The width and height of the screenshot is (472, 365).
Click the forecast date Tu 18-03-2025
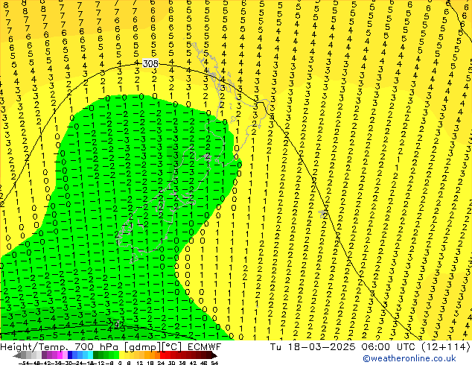(x=313, y=346)
